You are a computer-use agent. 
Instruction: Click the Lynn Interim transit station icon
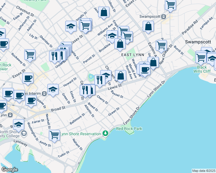[44, 93]
